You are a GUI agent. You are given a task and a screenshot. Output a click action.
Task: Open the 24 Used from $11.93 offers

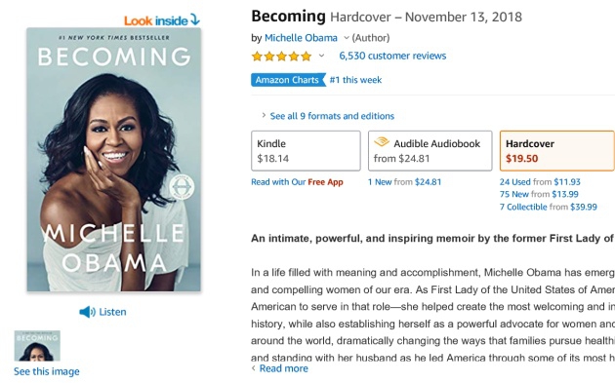pos(540,181)
